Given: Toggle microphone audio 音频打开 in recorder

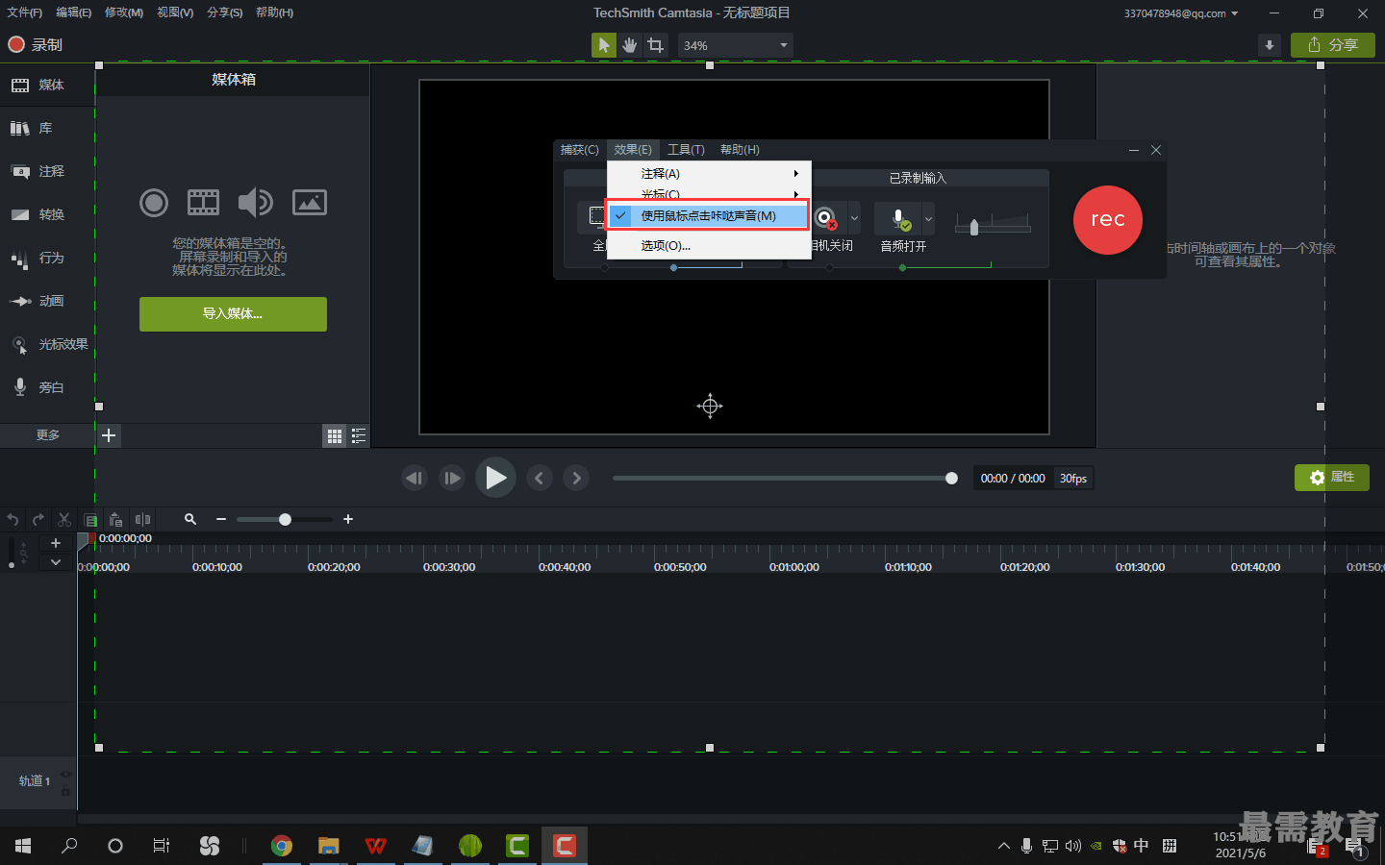Looking at the screenshot, I should 899,218.
